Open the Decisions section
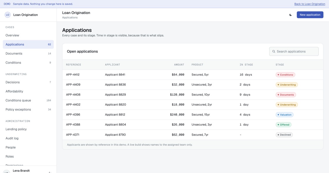Screen dimensions: 329x173 coord(28,82)
